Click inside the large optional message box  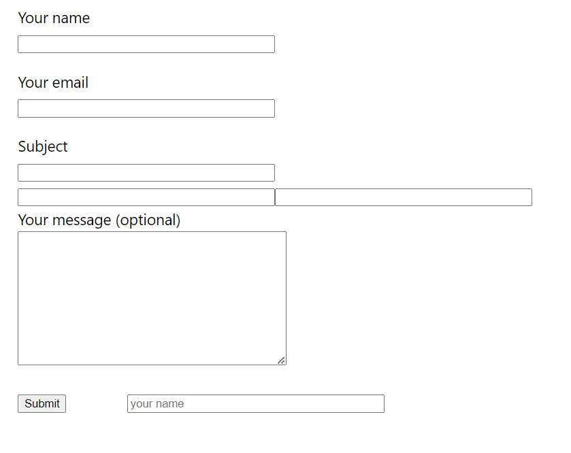coord(152,298)
